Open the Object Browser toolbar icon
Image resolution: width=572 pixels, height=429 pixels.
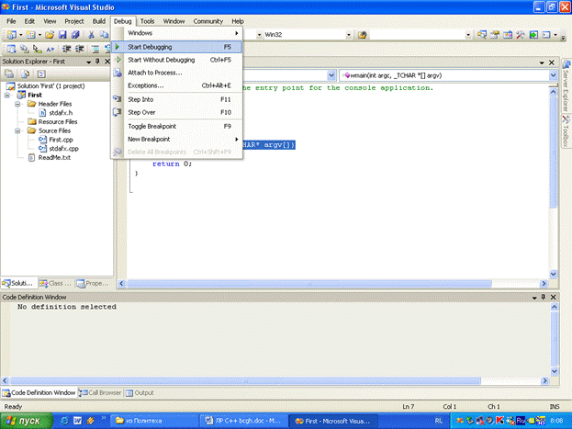pos(508,35)
